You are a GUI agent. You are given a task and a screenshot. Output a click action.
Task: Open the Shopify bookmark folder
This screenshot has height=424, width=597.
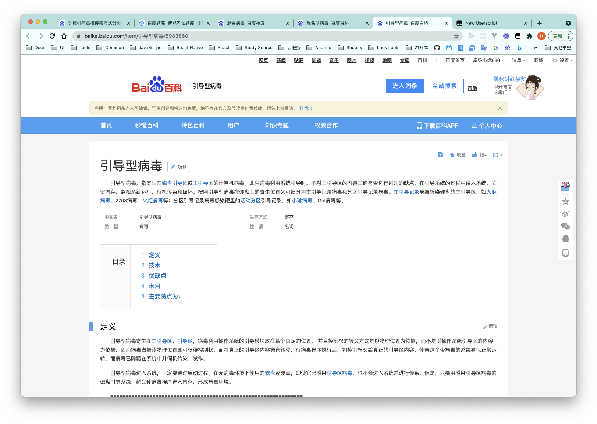pyautogui.click(x=350, y=48)
